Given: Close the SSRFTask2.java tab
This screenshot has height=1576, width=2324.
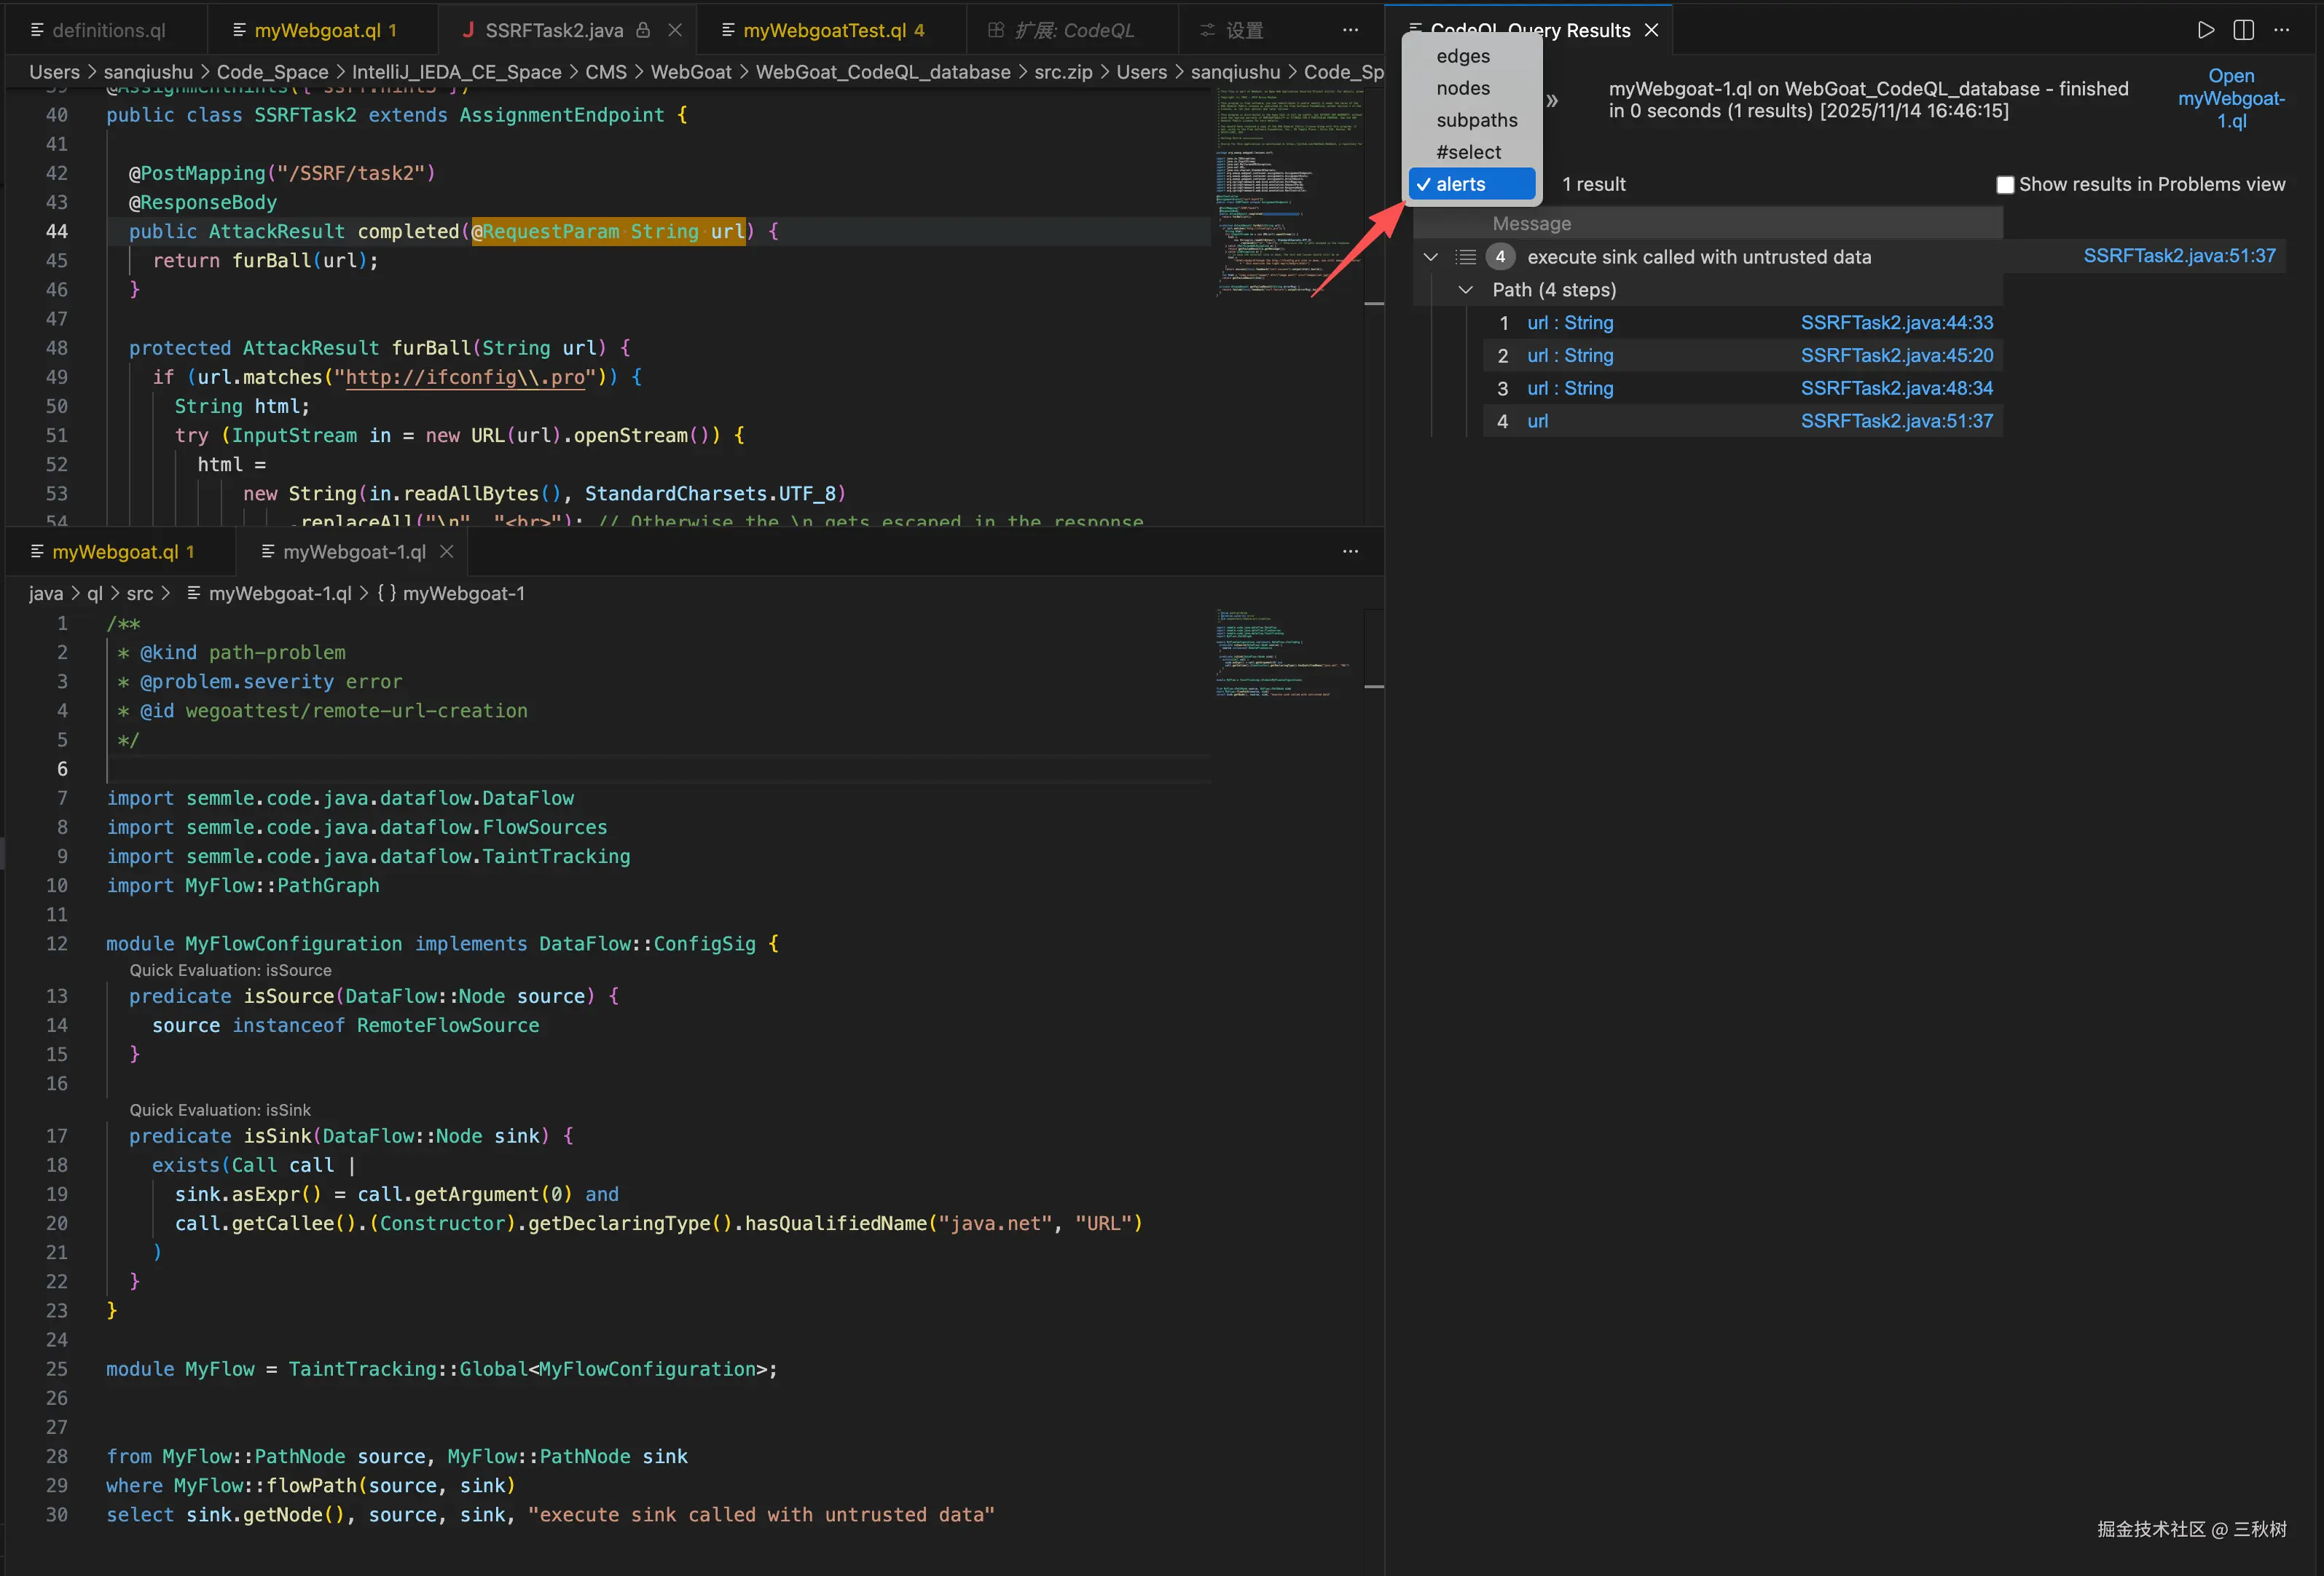Looking at the screenshot, I should 675,30.
